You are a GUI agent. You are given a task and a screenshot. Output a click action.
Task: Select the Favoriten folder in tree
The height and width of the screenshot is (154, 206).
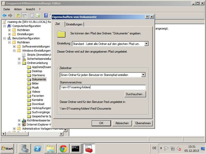point(38,96)
